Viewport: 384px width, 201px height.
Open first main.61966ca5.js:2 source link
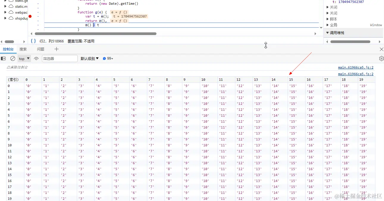(x=356, y=67)
